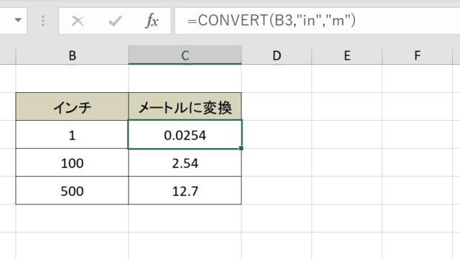This screenshot has height=259, width=460.
Task: Cancel the formula entry with X icon
Action: [x=78, y=21]
